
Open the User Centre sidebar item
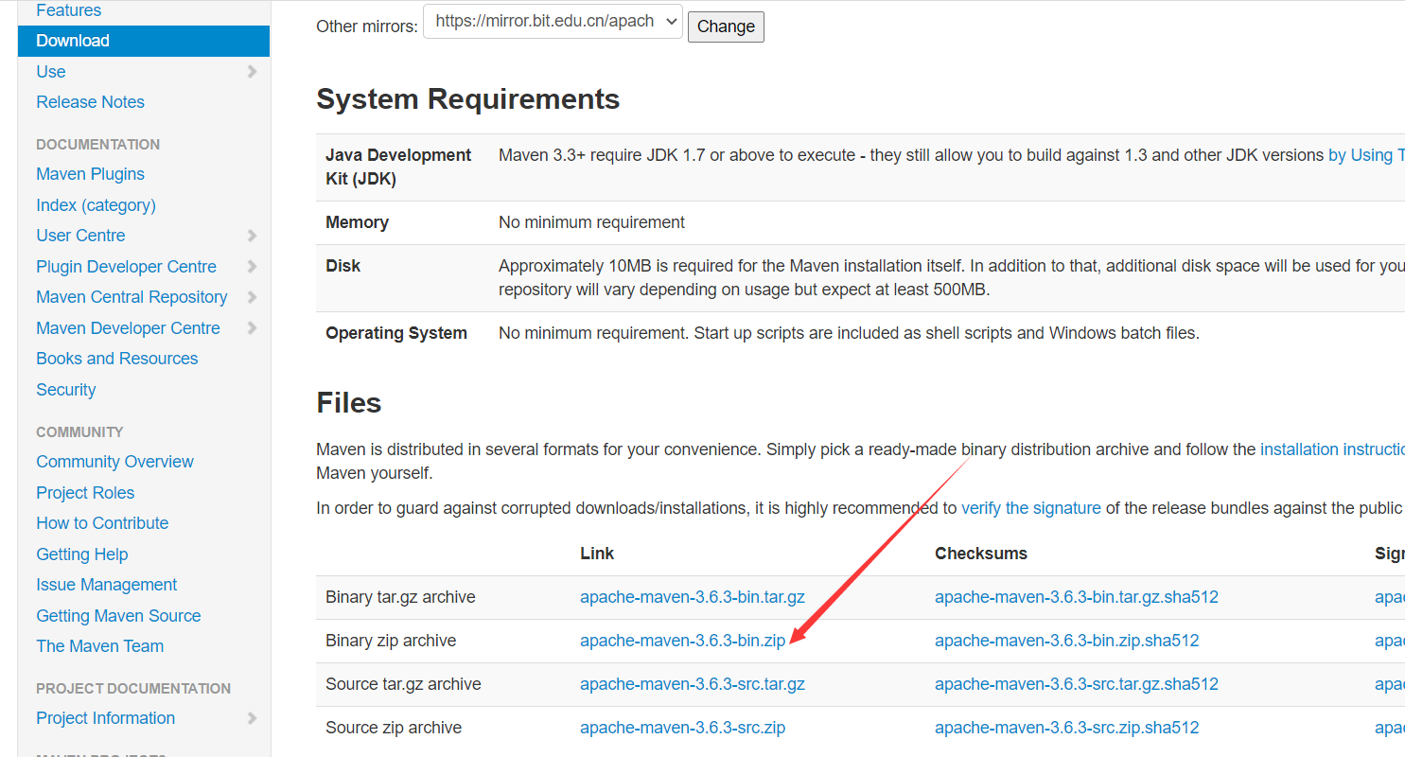80,236
